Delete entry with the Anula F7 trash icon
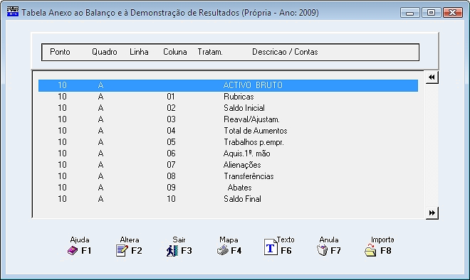The width and height of the screenshot is (470, 280). 323,250
